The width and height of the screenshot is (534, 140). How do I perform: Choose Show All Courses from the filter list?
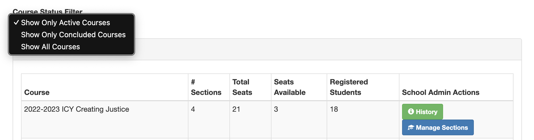point(50,47)
